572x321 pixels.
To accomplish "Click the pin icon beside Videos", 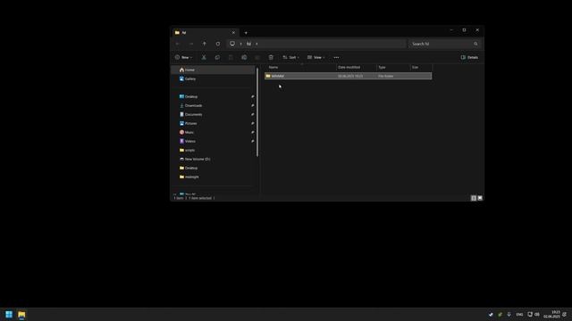I will (252, 141).
